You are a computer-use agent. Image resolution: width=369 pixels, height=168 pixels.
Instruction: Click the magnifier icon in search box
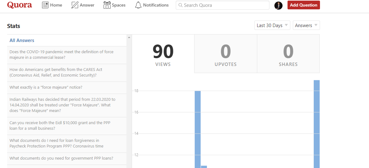180,5
